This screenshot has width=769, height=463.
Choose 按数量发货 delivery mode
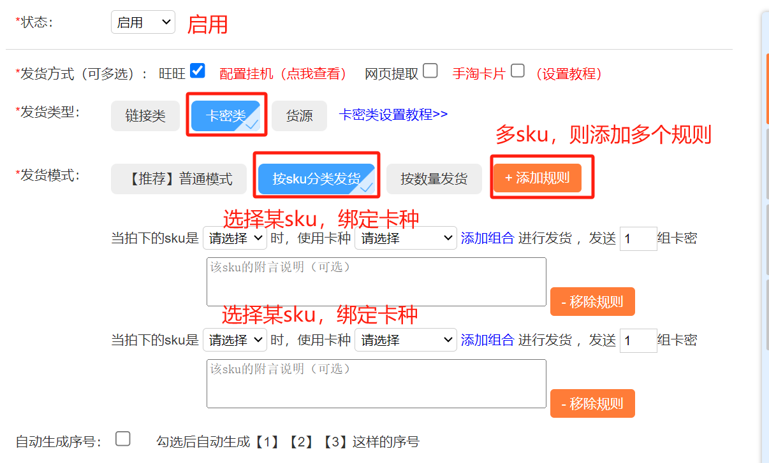coord(434,179)
